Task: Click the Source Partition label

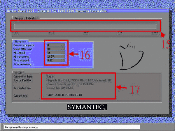Action: pos(23,80)
